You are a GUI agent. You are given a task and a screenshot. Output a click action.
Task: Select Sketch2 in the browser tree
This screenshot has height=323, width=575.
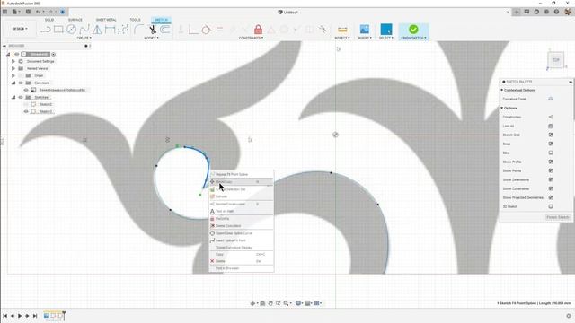pos(46,104)
